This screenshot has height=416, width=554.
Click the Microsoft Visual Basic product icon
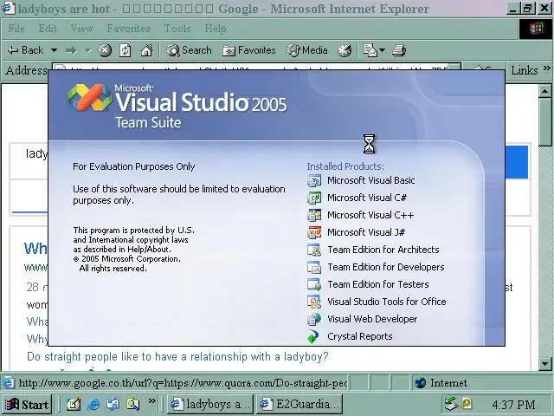(x=313, y=180)
